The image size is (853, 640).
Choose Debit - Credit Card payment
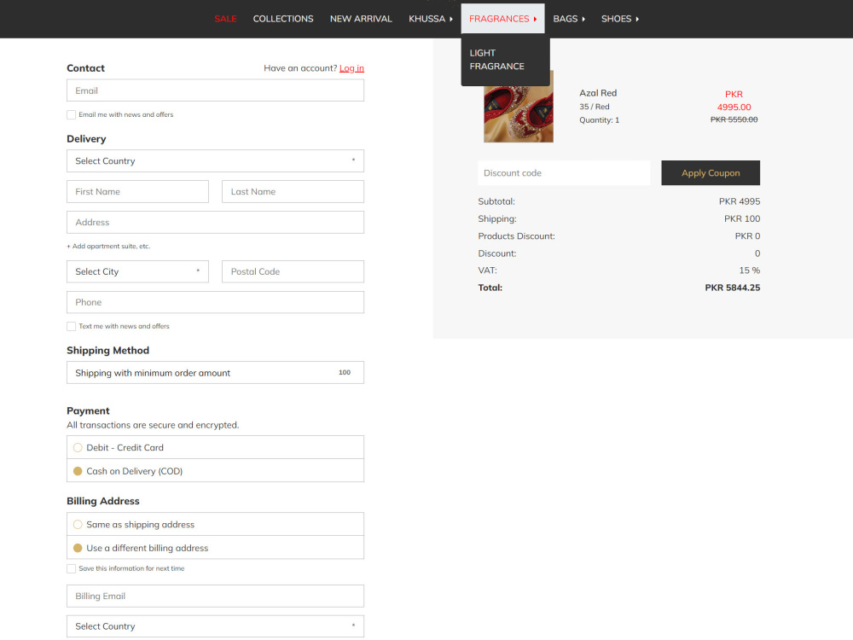78,447
